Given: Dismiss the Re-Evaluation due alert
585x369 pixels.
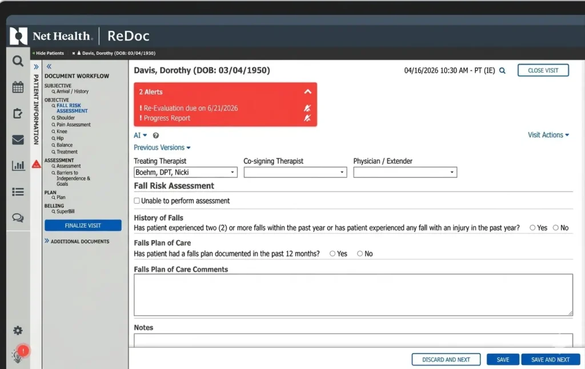Looking at the screenshot, I should point(307,108).
